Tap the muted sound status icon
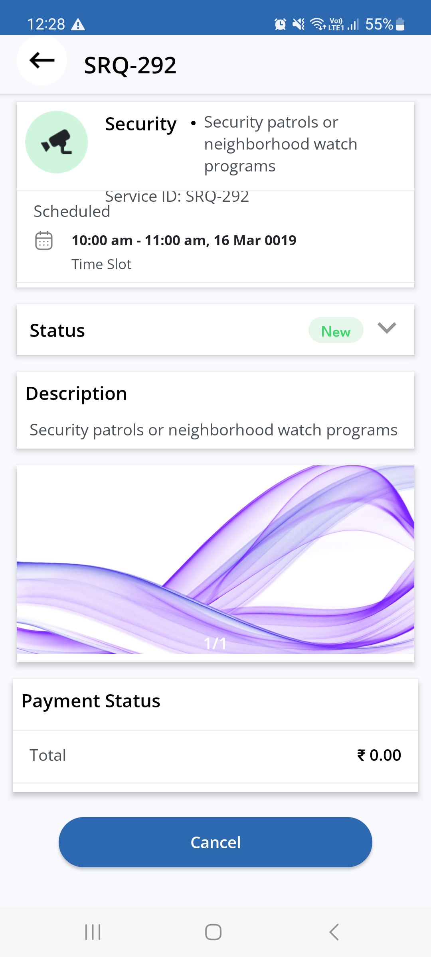This screenshot has width=431, height=957. coord(299,24)
